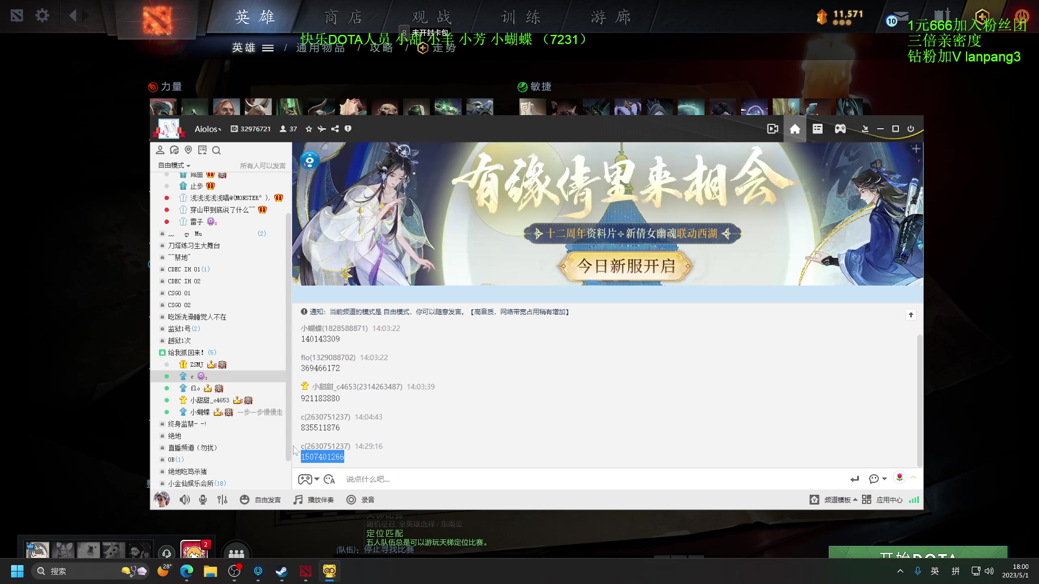Viewport: 1039px width, 584px height.
Task: Open Aiolos channel name dropdown
Action: pos(208,129)
